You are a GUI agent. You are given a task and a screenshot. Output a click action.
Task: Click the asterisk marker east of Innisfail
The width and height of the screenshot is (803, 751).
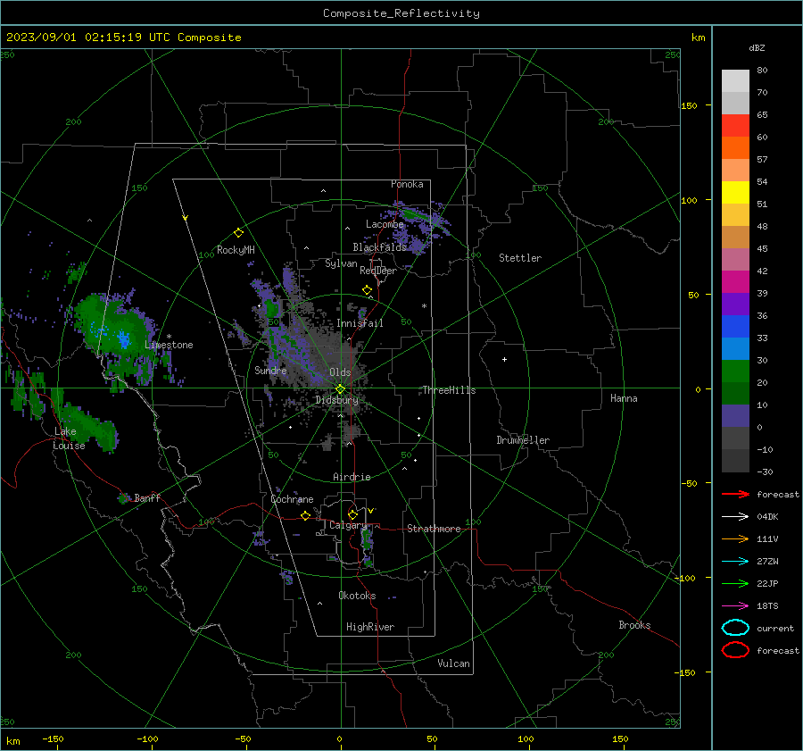[424, 306]
